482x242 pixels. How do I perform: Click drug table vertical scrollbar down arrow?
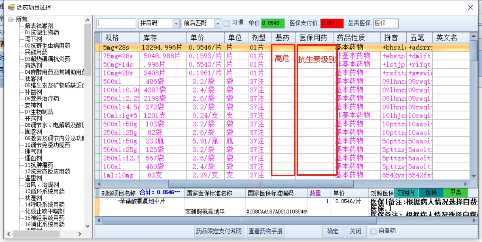[474, 176]
